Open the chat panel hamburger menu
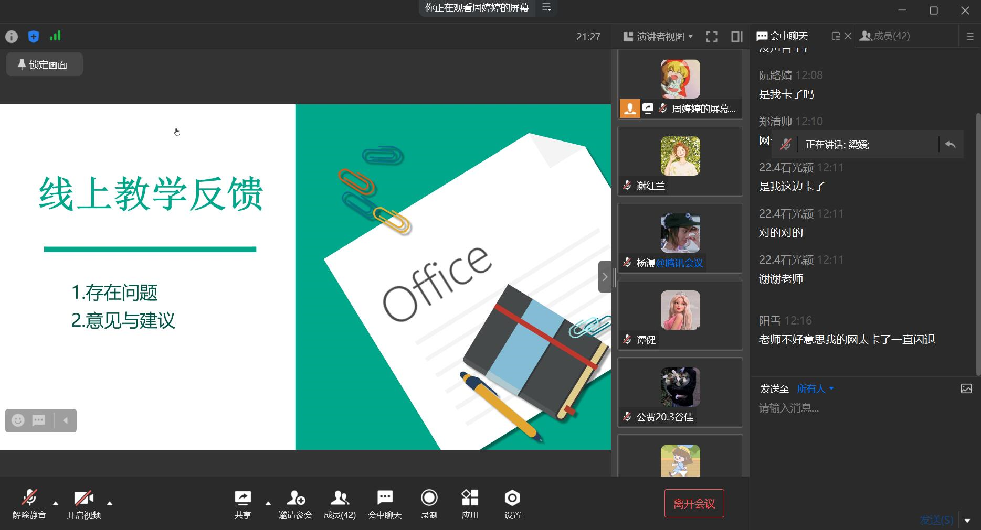 tap(970, 37)
